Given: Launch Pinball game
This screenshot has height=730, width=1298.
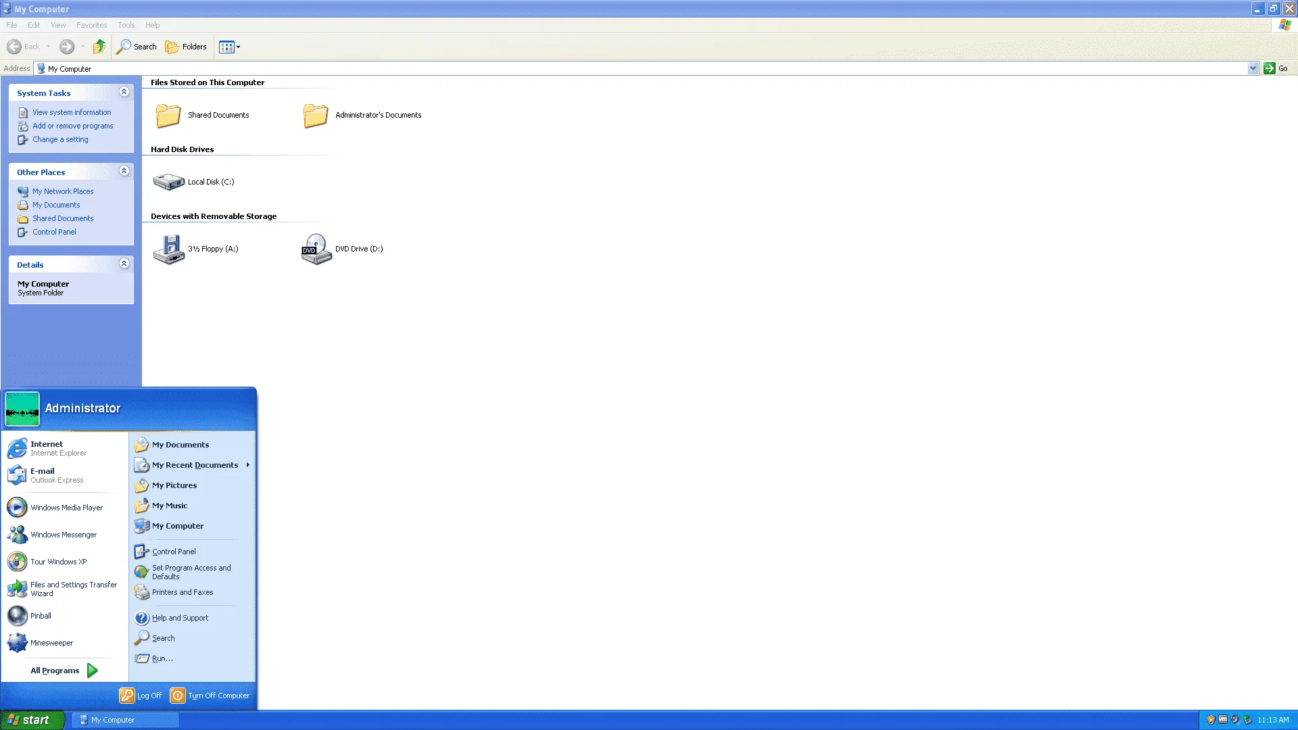Looking at the screenshot, I should point(65,616).
